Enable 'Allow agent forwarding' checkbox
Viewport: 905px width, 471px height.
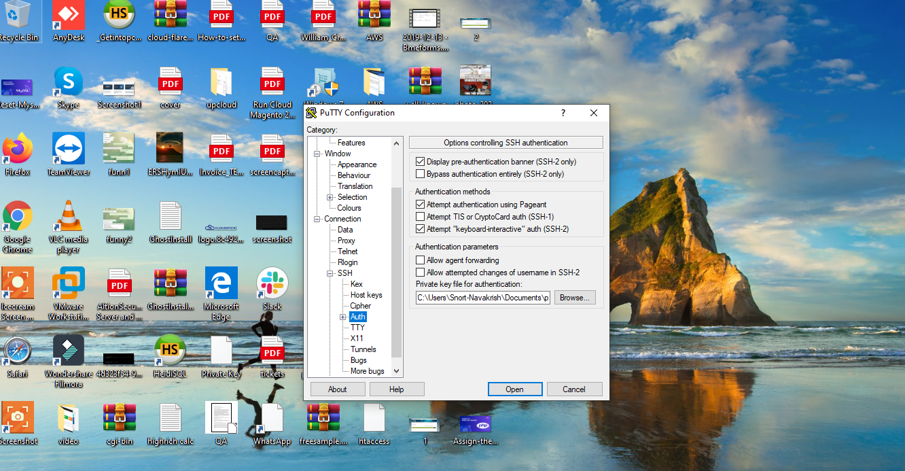point(420,260)
